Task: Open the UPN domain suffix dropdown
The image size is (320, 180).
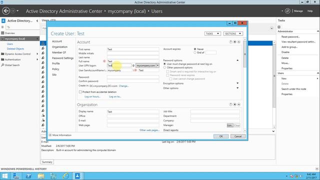Action: (x=158, y=65)
